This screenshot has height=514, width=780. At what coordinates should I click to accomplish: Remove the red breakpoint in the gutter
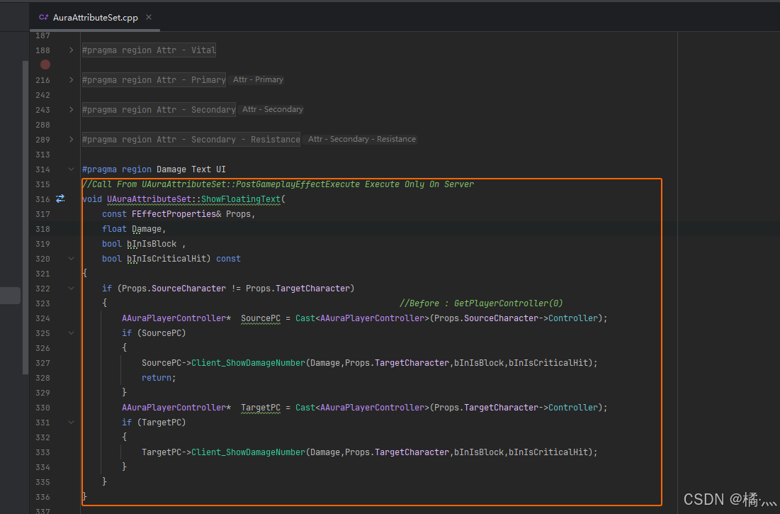(45, 65)
